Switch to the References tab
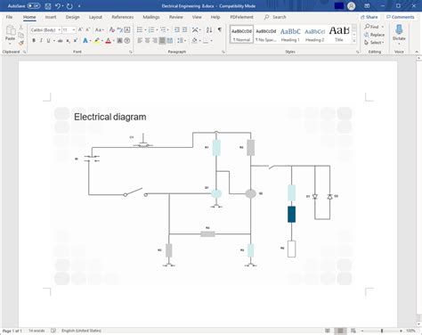 [123, 17]
